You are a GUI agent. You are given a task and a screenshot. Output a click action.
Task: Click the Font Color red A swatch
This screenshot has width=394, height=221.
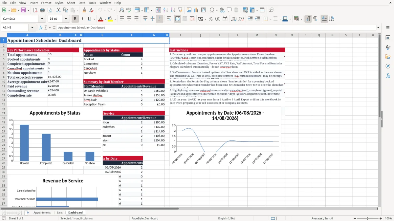tap(101, 19)
